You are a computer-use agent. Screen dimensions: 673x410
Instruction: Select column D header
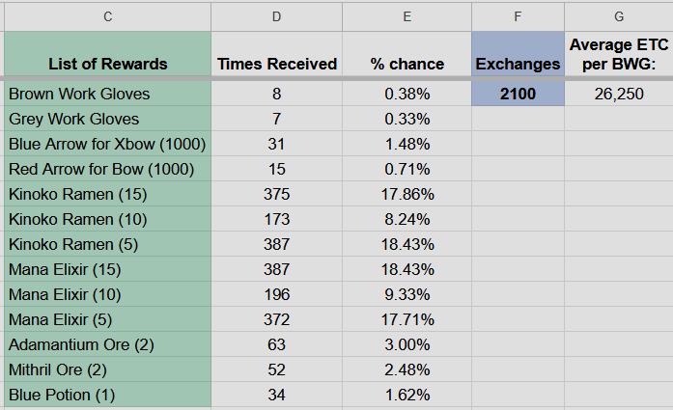[x=276, y=15]
